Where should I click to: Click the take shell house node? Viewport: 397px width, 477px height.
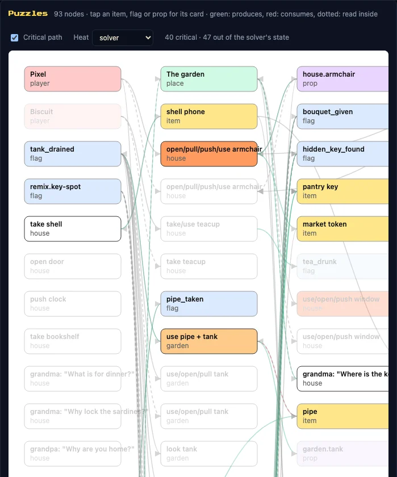click(73, 229)
